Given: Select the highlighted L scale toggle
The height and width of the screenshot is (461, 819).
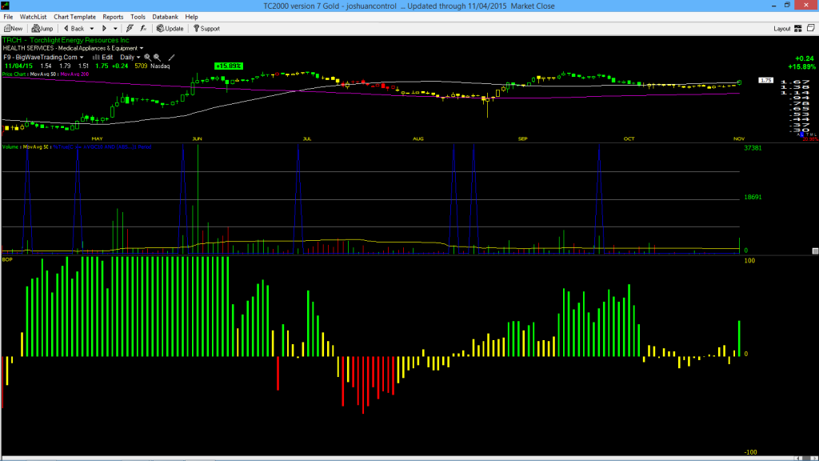Looking at the screenshot, I should click(x=803, y=134).
